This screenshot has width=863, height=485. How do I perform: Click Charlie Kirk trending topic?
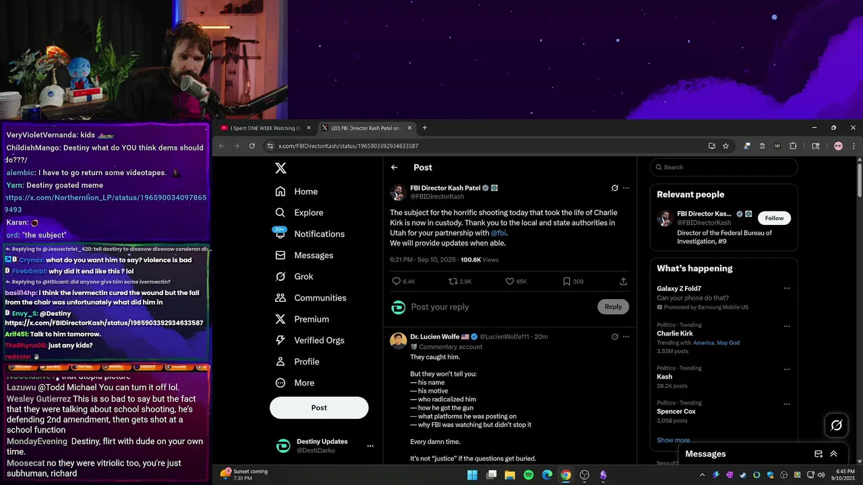[x=675, y=333]
